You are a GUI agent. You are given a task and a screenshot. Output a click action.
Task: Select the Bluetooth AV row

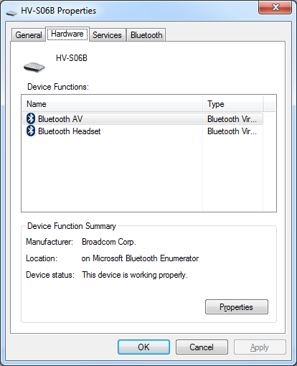pyautogui.click(x=143, y=119)
